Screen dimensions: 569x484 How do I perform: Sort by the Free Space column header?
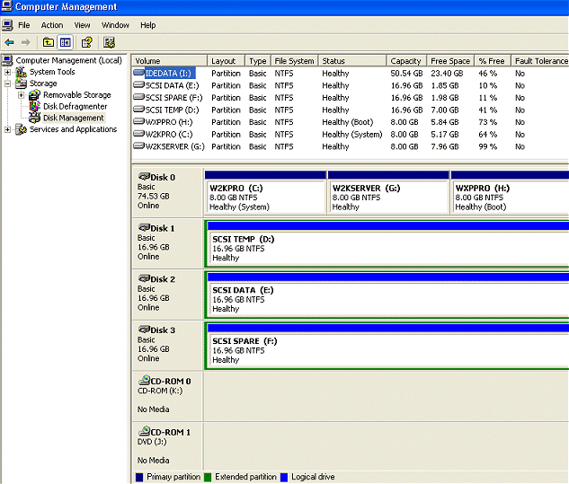pyautogui.click(x=450, y=61)
